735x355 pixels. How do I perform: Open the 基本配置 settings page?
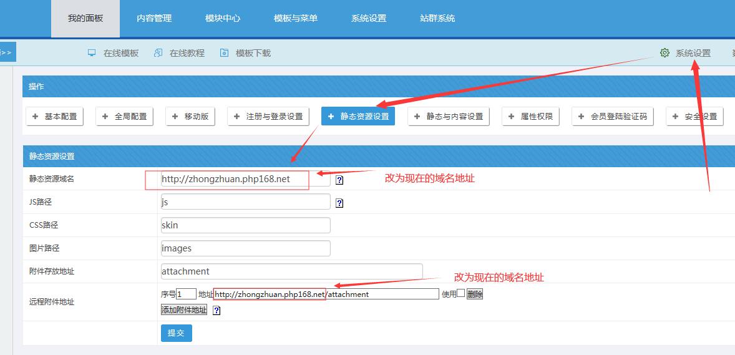(x=55, y=116)
